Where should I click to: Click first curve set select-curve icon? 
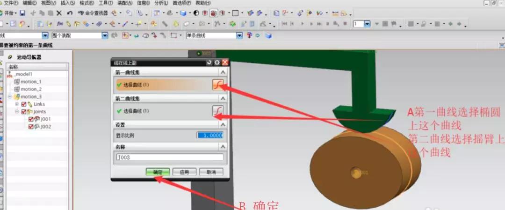218,85
